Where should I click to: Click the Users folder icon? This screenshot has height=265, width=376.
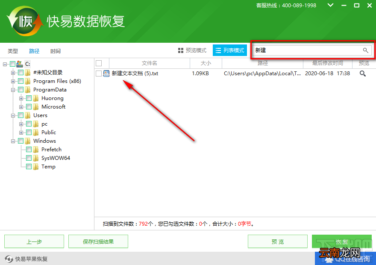tap(28, 115)
